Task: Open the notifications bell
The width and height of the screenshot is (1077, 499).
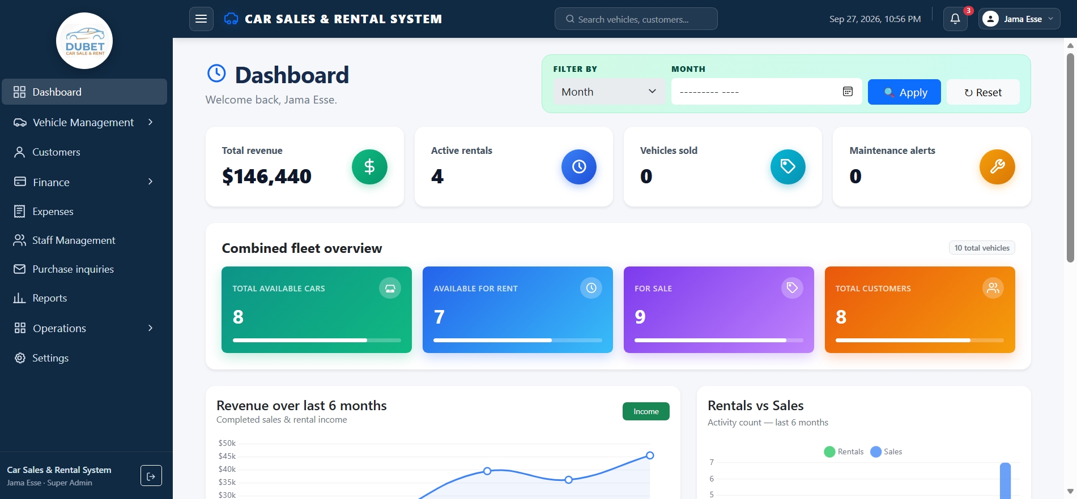Action: pos(955,19)
